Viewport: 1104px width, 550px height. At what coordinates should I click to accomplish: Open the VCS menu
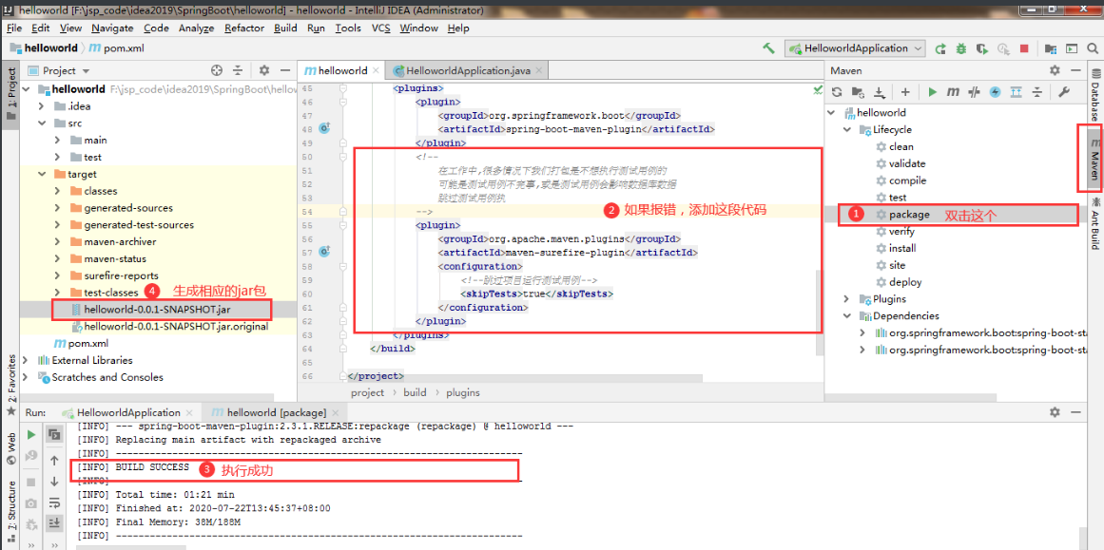pos(381,28)
